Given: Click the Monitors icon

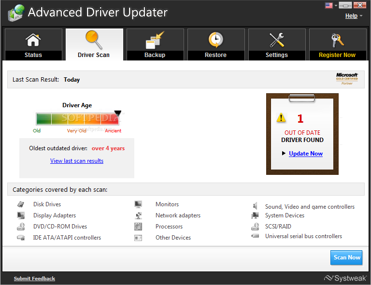Looking at the screenshot, I should tap(138, 204).
